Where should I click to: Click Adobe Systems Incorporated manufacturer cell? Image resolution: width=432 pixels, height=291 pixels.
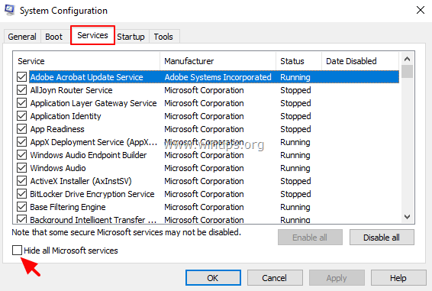point(218,77)
